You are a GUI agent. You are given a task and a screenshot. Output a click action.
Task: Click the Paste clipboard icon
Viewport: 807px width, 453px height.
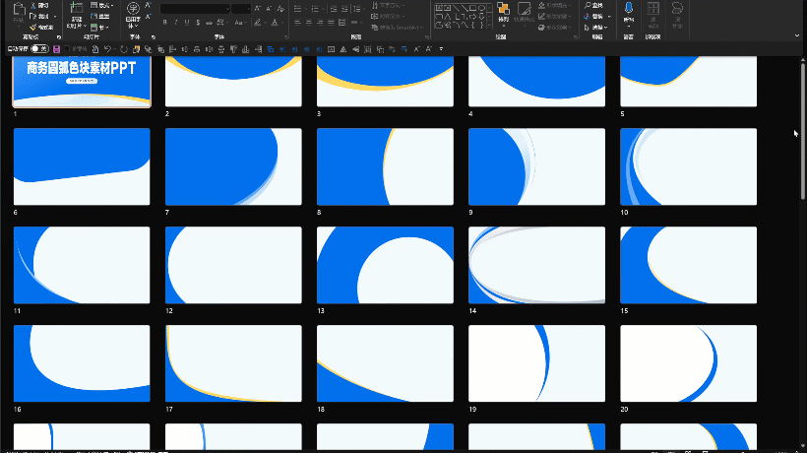[19, 10]
